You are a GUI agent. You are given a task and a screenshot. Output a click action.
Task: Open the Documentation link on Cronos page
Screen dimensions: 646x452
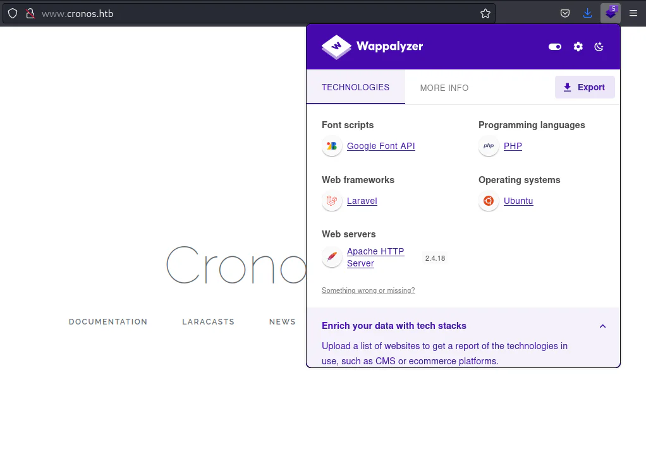108,321
